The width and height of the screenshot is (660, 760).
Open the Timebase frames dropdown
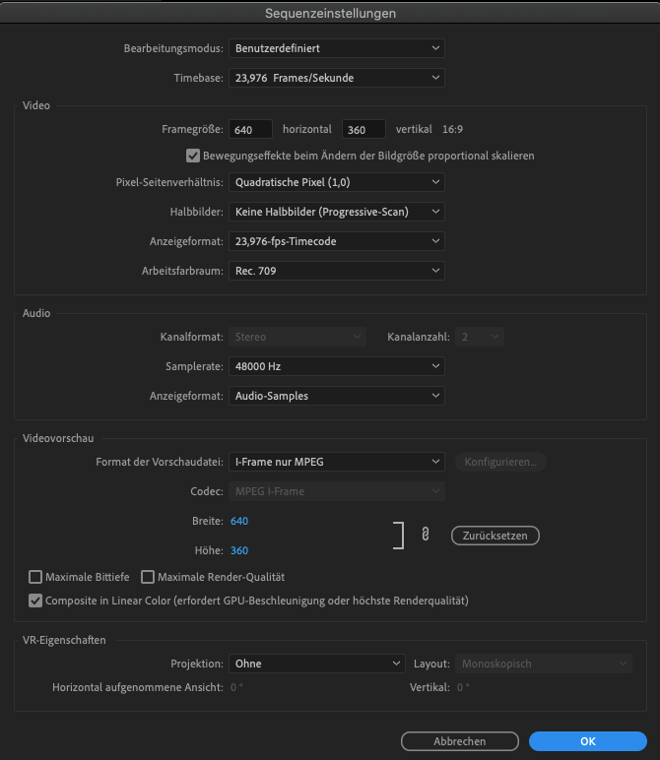[x=336, y=78]
